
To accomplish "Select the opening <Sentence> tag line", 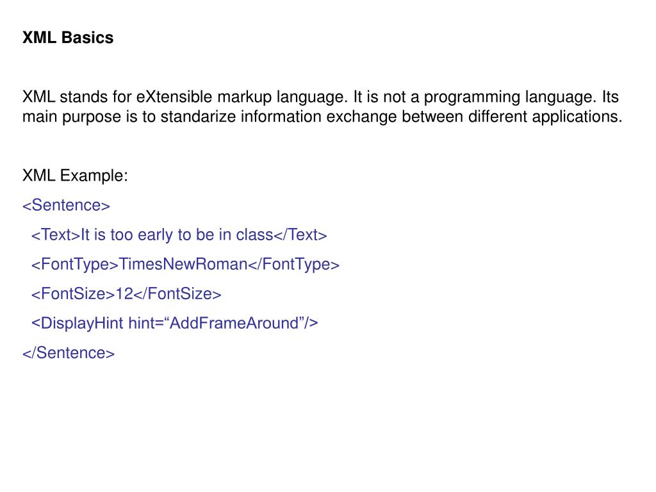I will click(x=66, y=206).
